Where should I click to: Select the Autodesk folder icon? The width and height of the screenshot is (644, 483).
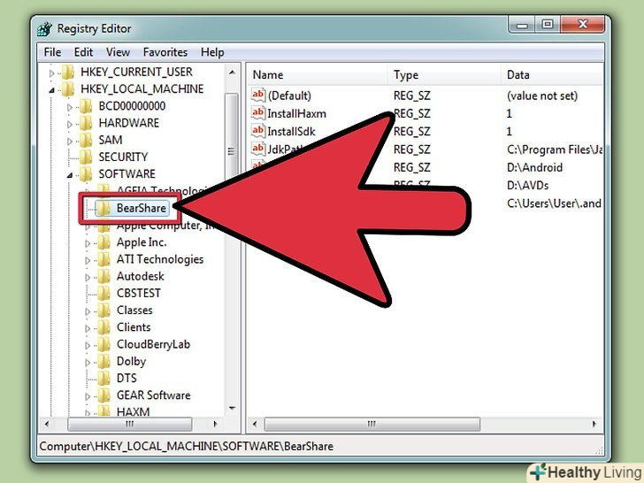pyautogui.click(x=103, y=276)
